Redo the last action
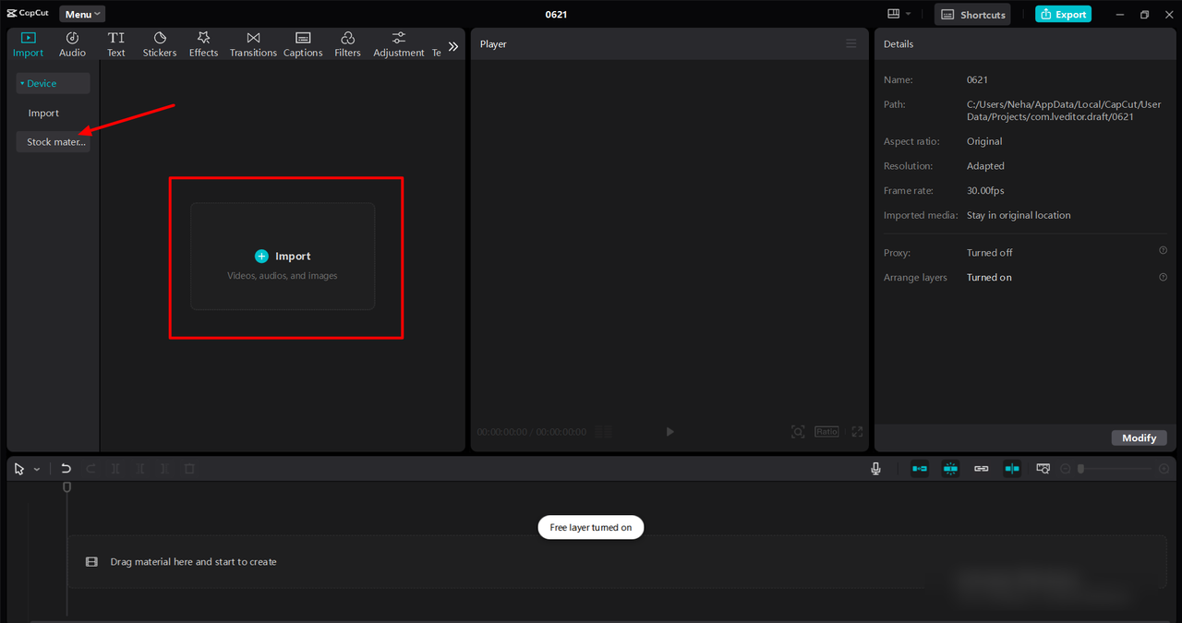 pos(90,469)
